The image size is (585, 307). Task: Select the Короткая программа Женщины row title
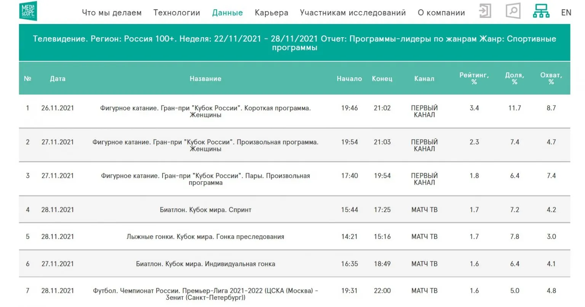tap(205, 111)
